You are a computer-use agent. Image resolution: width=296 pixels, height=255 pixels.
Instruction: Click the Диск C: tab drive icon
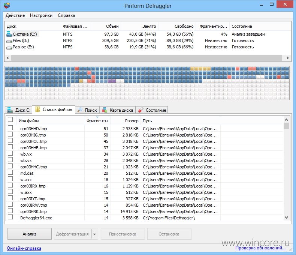10,110
